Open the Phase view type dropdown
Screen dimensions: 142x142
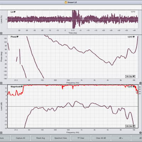(x=15, y=37)
